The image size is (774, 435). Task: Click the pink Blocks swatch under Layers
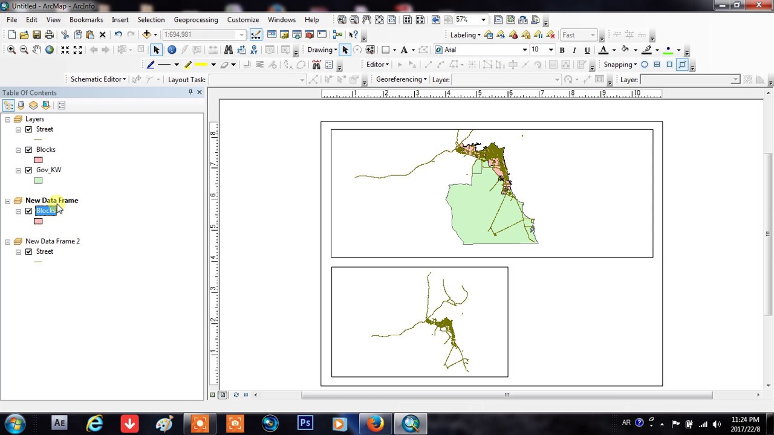[x=38, y=160]
